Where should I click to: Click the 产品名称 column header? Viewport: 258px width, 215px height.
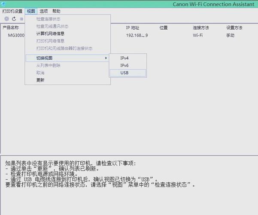pos(11,28)
